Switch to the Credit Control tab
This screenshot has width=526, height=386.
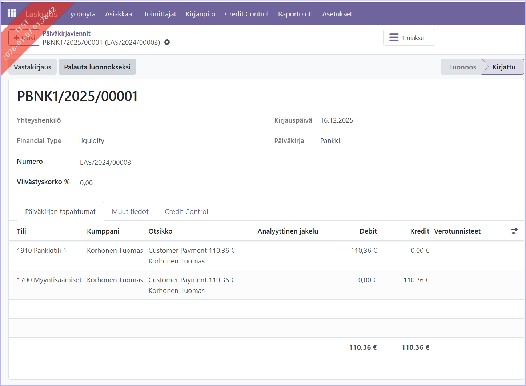(186, 212)
